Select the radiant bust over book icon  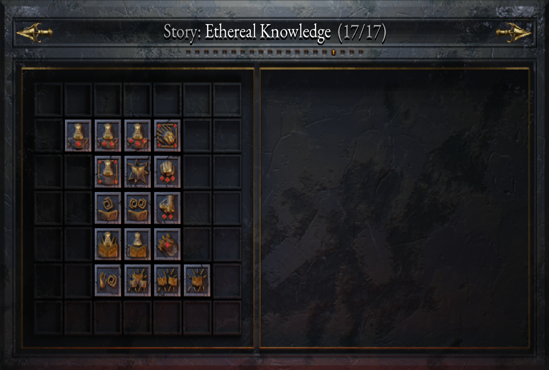108,244
